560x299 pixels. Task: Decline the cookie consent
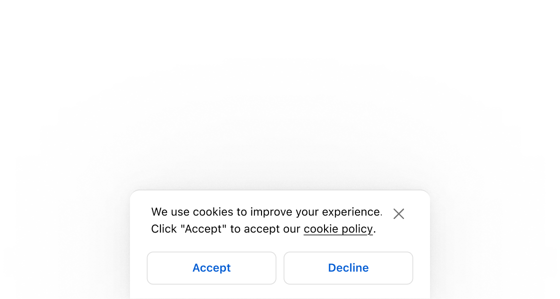[348, 268]
